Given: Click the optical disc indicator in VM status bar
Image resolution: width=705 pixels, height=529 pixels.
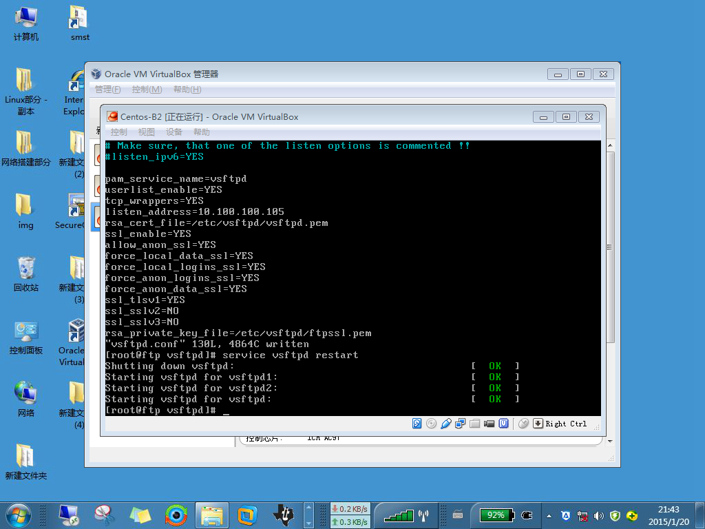Looking at the screenshot, I should [x=431, y=424].
